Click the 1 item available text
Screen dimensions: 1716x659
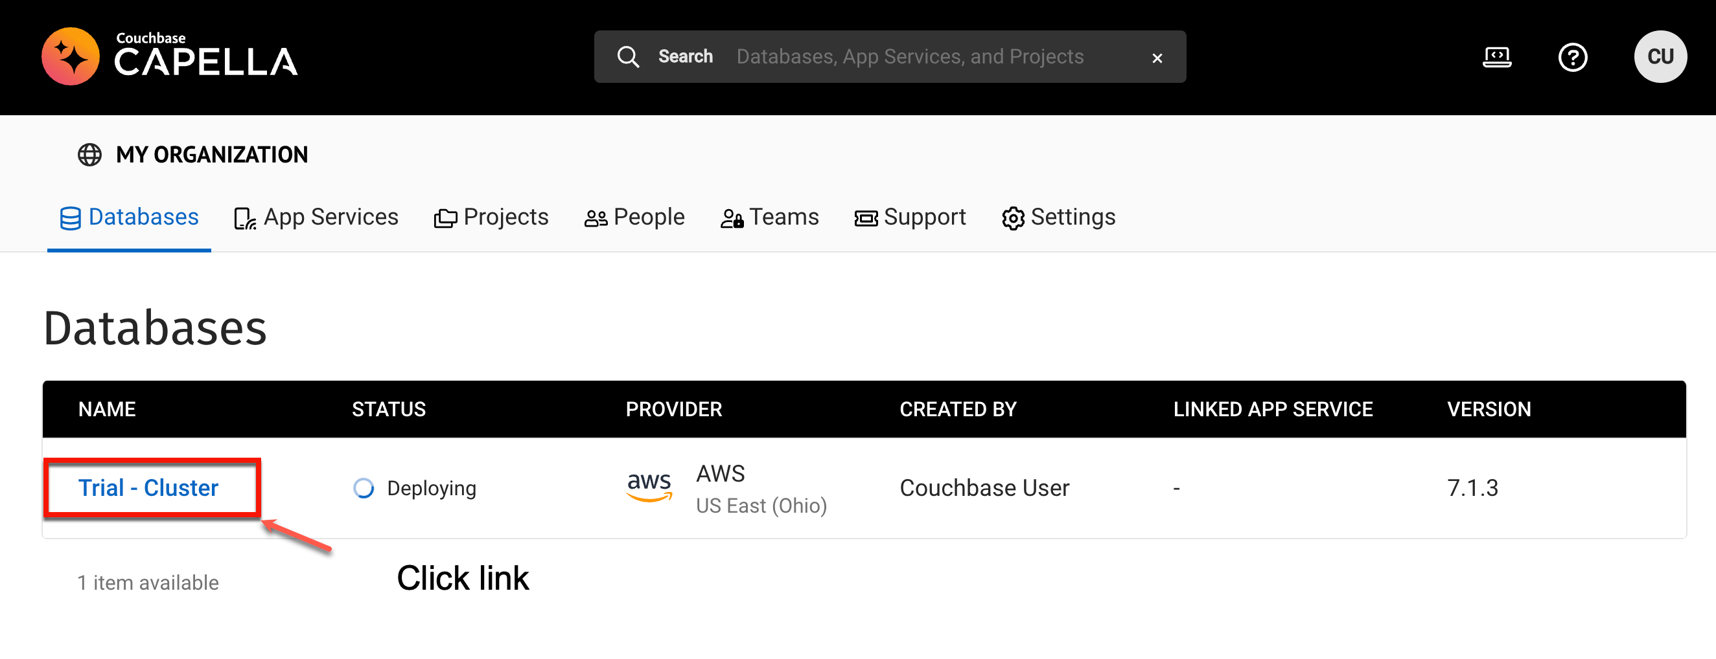click(148, 583)
